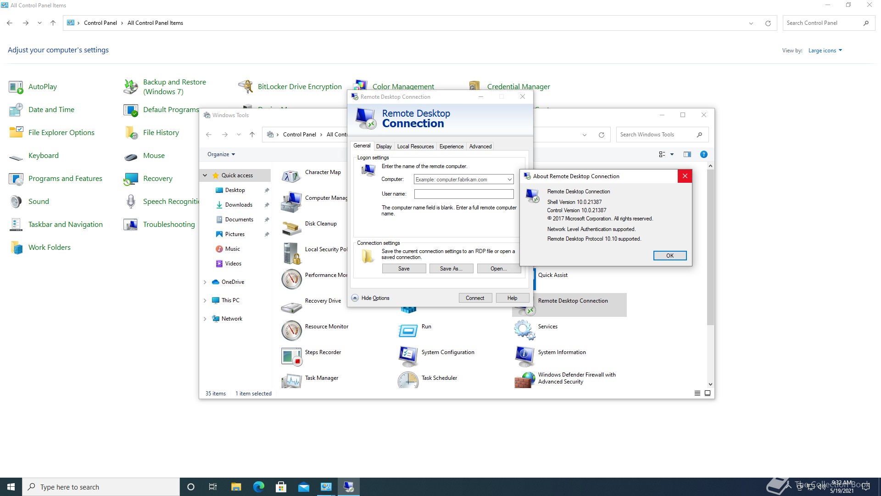Switch to the Experience tab

[451, 147]
